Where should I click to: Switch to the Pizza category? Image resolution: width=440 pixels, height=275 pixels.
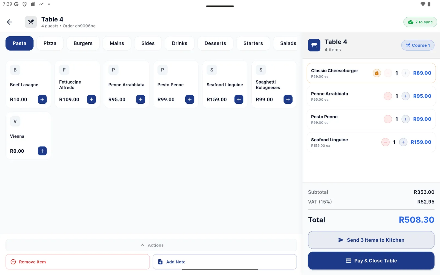[x=50, y=43]
